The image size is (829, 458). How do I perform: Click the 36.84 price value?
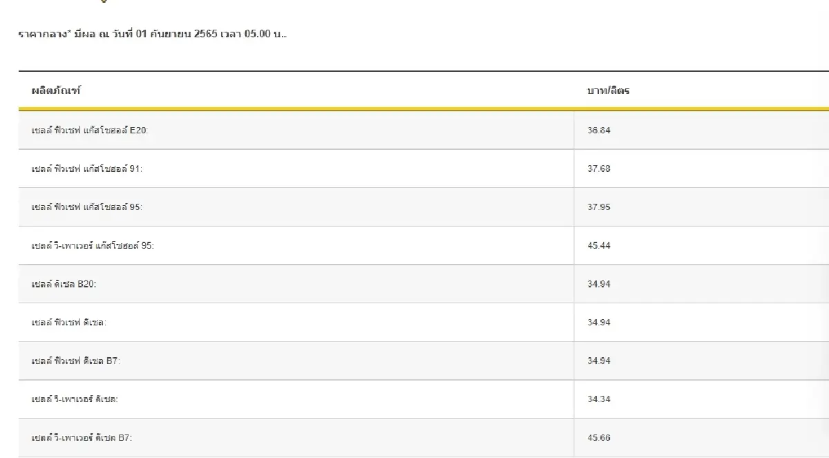click(599, 130)
